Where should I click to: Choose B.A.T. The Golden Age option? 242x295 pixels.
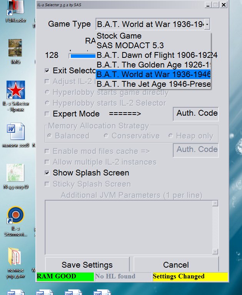point(154,65)
